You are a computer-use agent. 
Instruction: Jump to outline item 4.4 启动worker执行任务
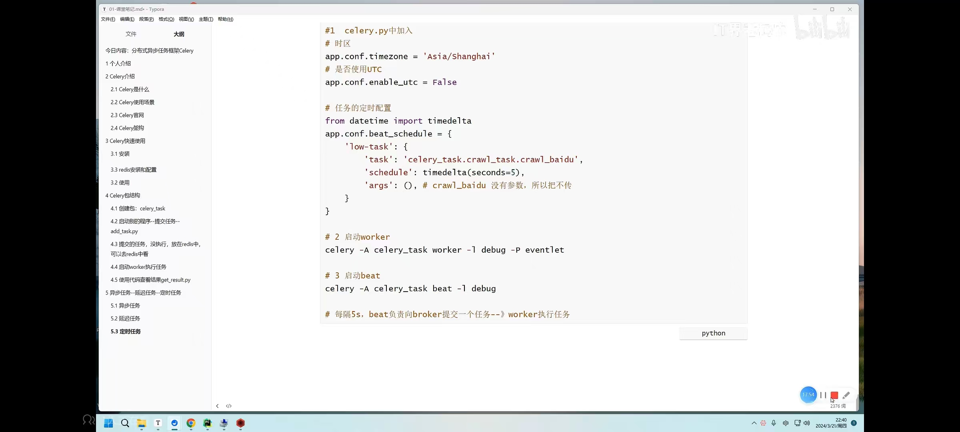[x=138, y=267]
